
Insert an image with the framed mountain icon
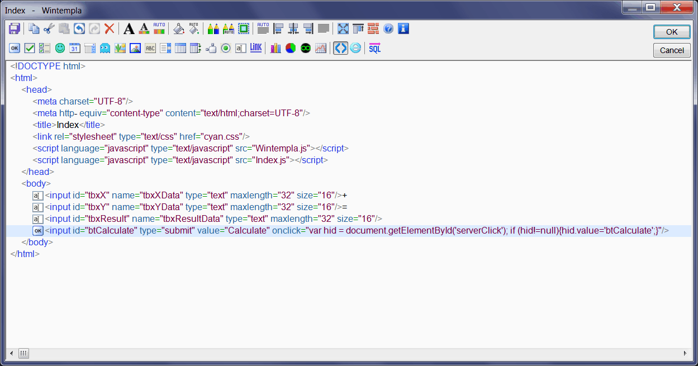[x=135, y=48]
